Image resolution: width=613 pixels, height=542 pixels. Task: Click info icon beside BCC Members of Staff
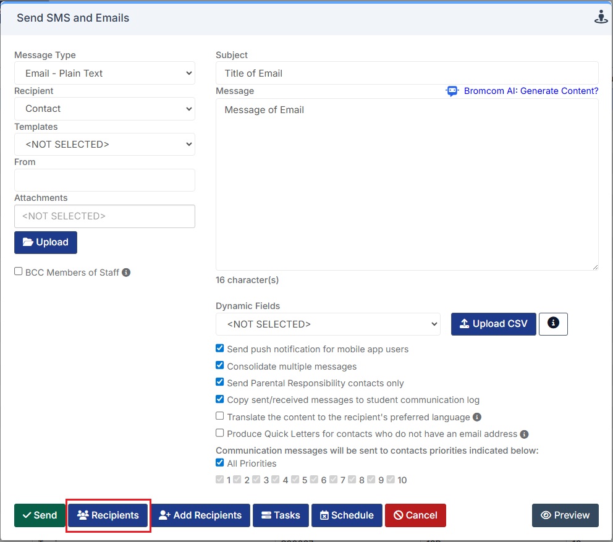pyautogui.click(x=126, y=272)
